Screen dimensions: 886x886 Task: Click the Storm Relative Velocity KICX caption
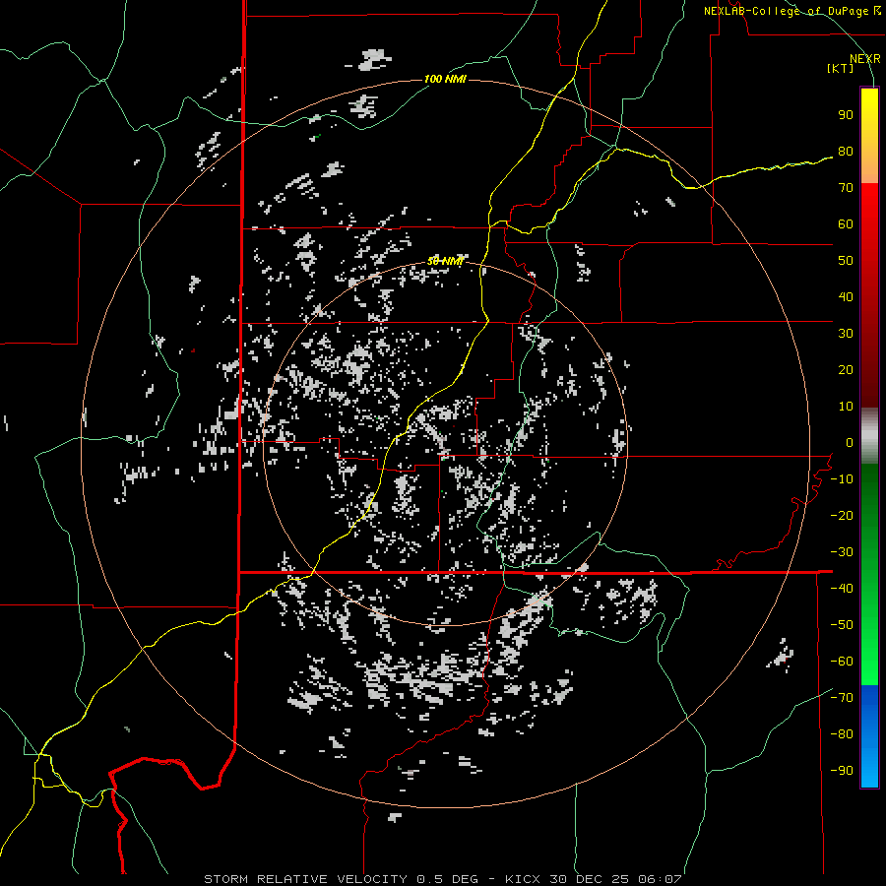pyautogui.click(x=442, y=879)
